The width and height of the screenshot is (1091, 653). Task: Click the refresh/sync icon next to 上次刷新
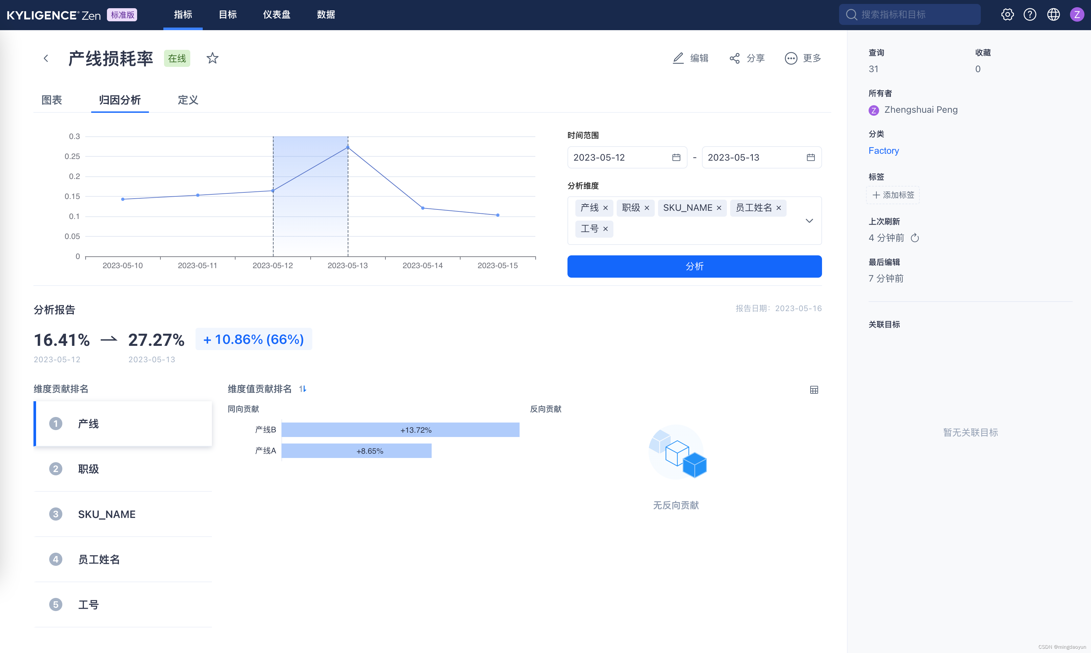tap(916, 237)
